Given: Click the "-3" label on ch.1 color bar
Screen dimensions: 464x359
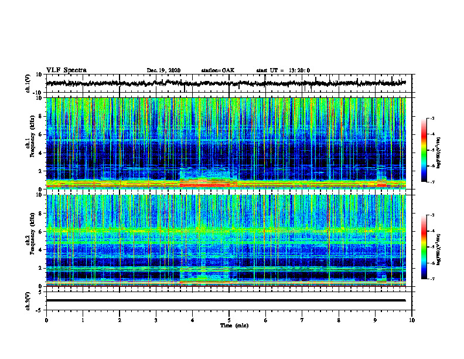Looking at the screenshot, I should point(432,118).
